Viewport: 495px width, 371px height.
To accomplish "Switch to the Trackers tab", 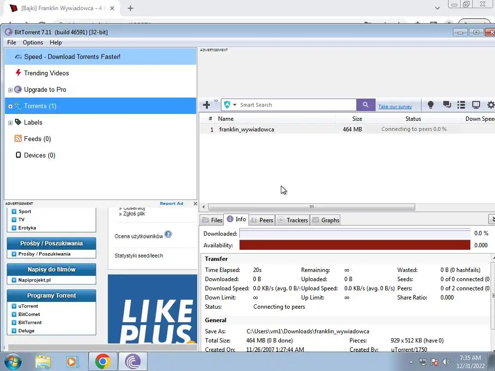I will 292,220.
